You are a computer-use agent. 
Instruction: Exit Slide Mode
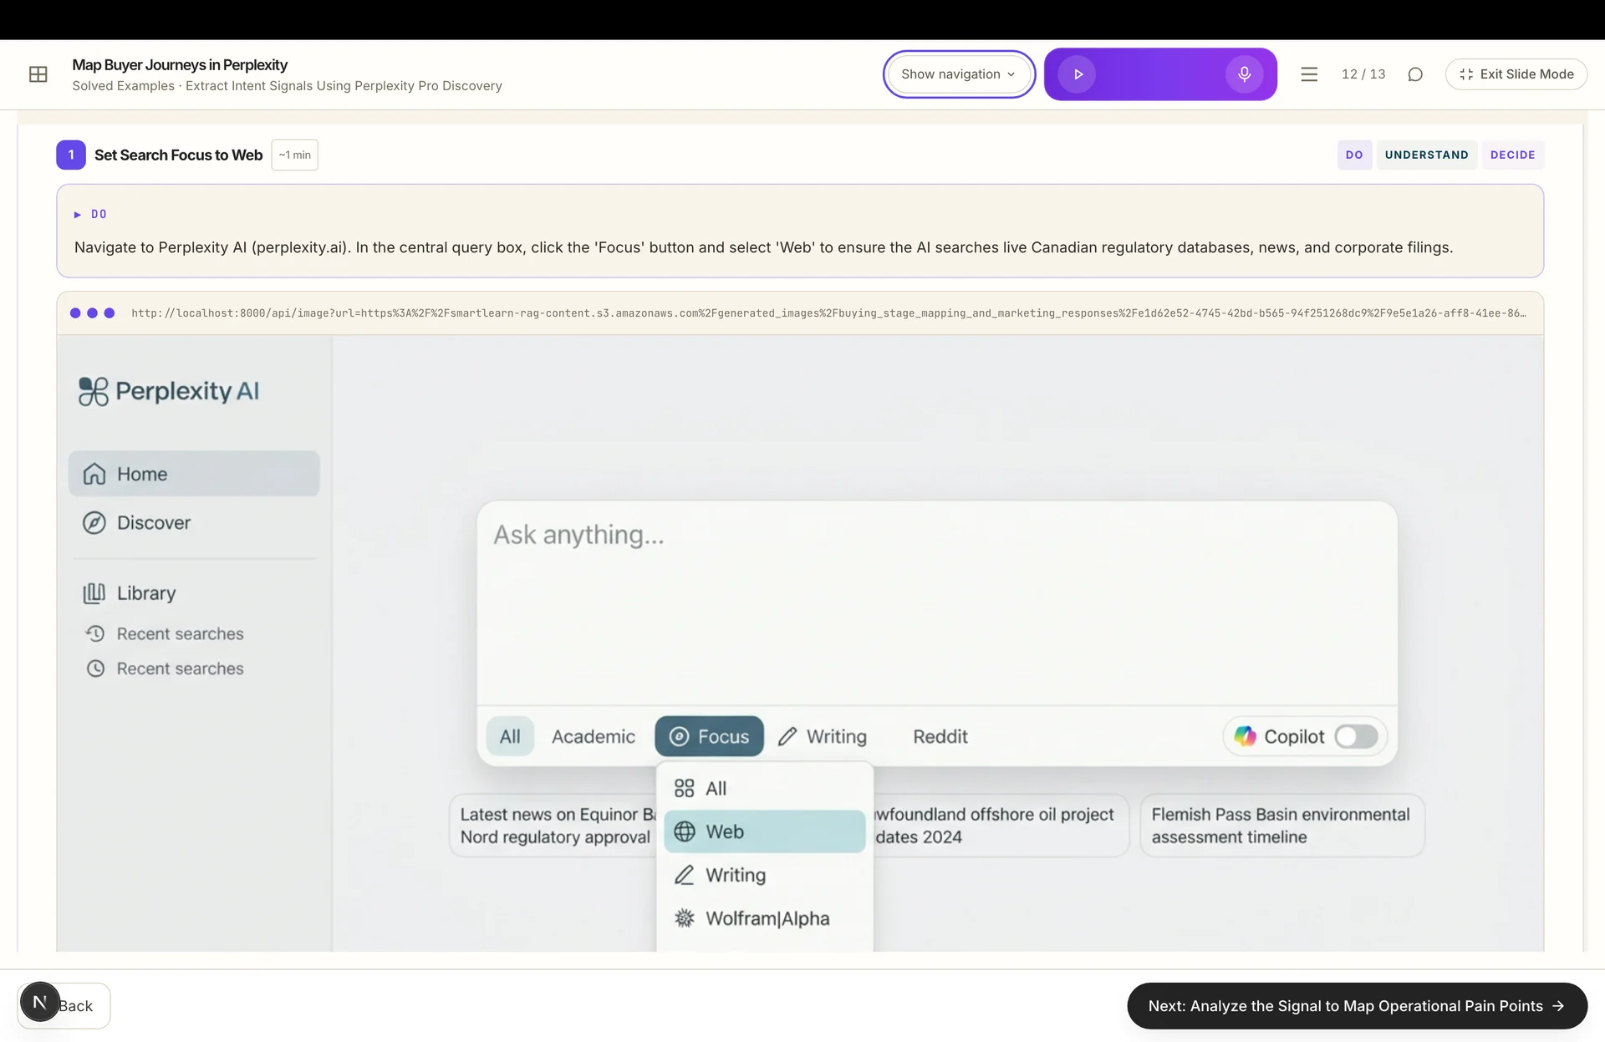pyautogui.click(x=1516, y=74)
